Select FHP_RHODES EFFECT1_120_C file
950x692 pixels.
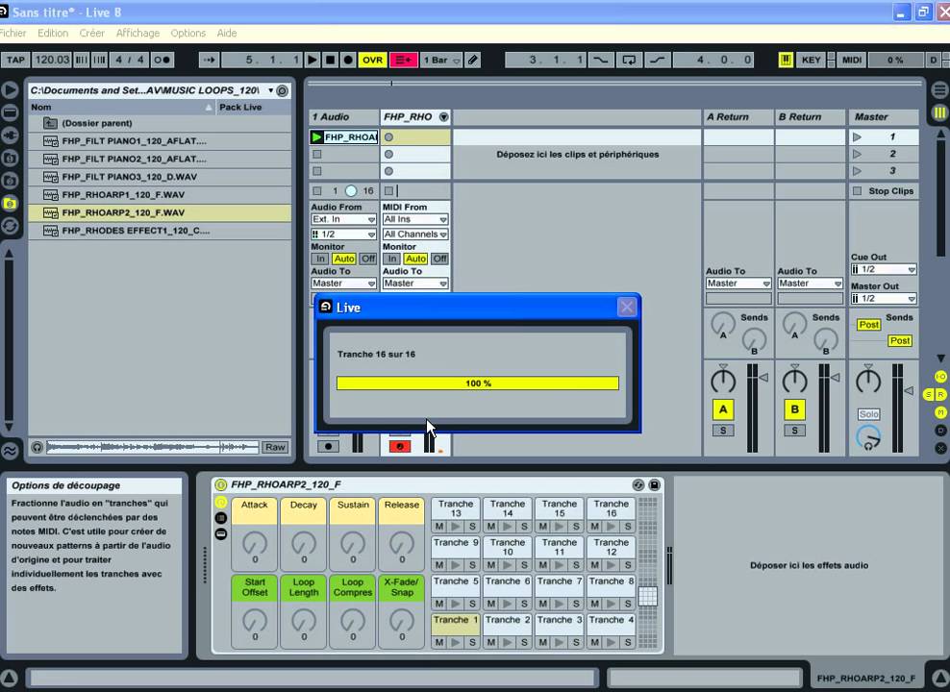pos(160,231)
